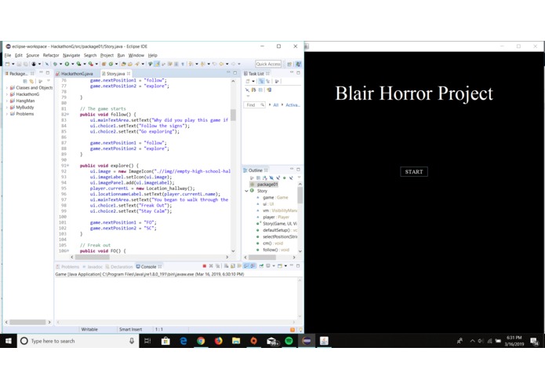
Task: Open Spotify from the Windows taskbar
Action: tap(289, 341)
